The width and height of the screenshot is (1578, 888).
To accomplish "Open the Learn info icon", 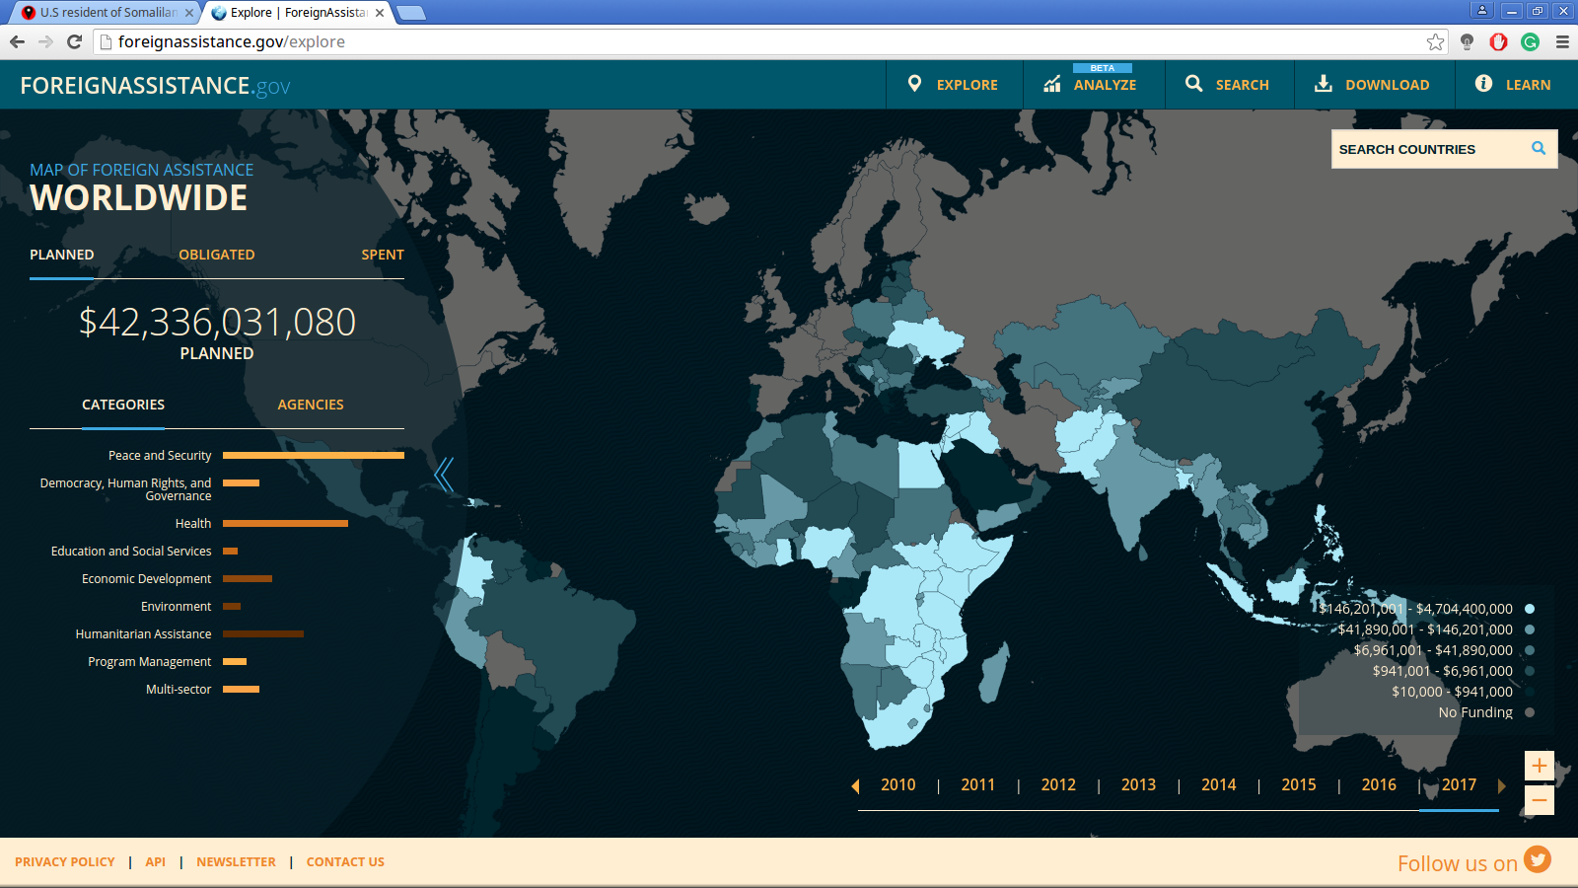I will click(x=1483, y=84).
